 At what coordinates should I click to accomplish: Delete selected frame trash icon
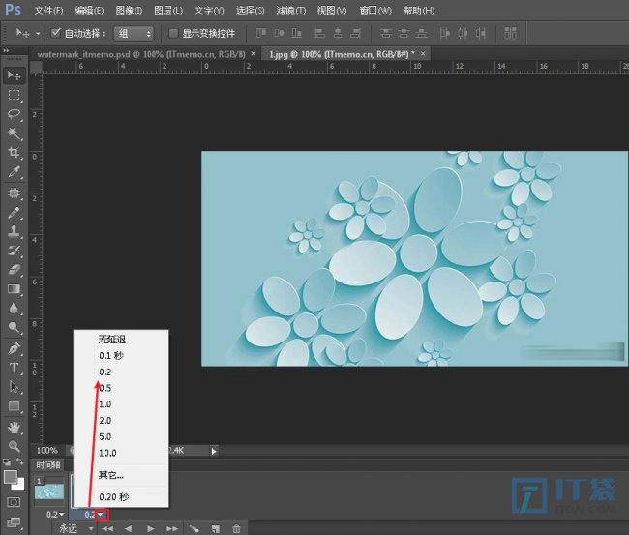click(236, 528)
